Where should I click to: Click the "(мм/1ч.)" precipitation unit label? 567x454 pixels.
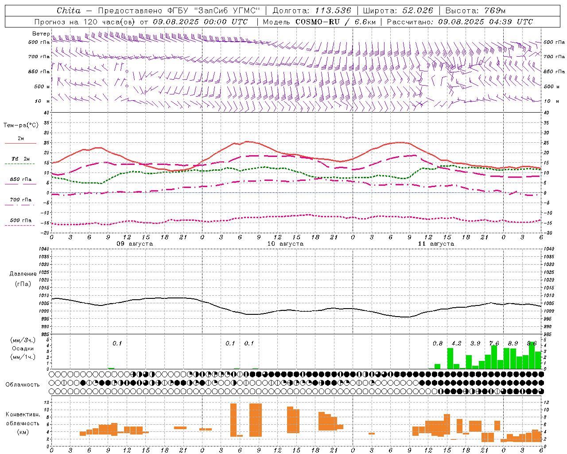click(23, 357)
